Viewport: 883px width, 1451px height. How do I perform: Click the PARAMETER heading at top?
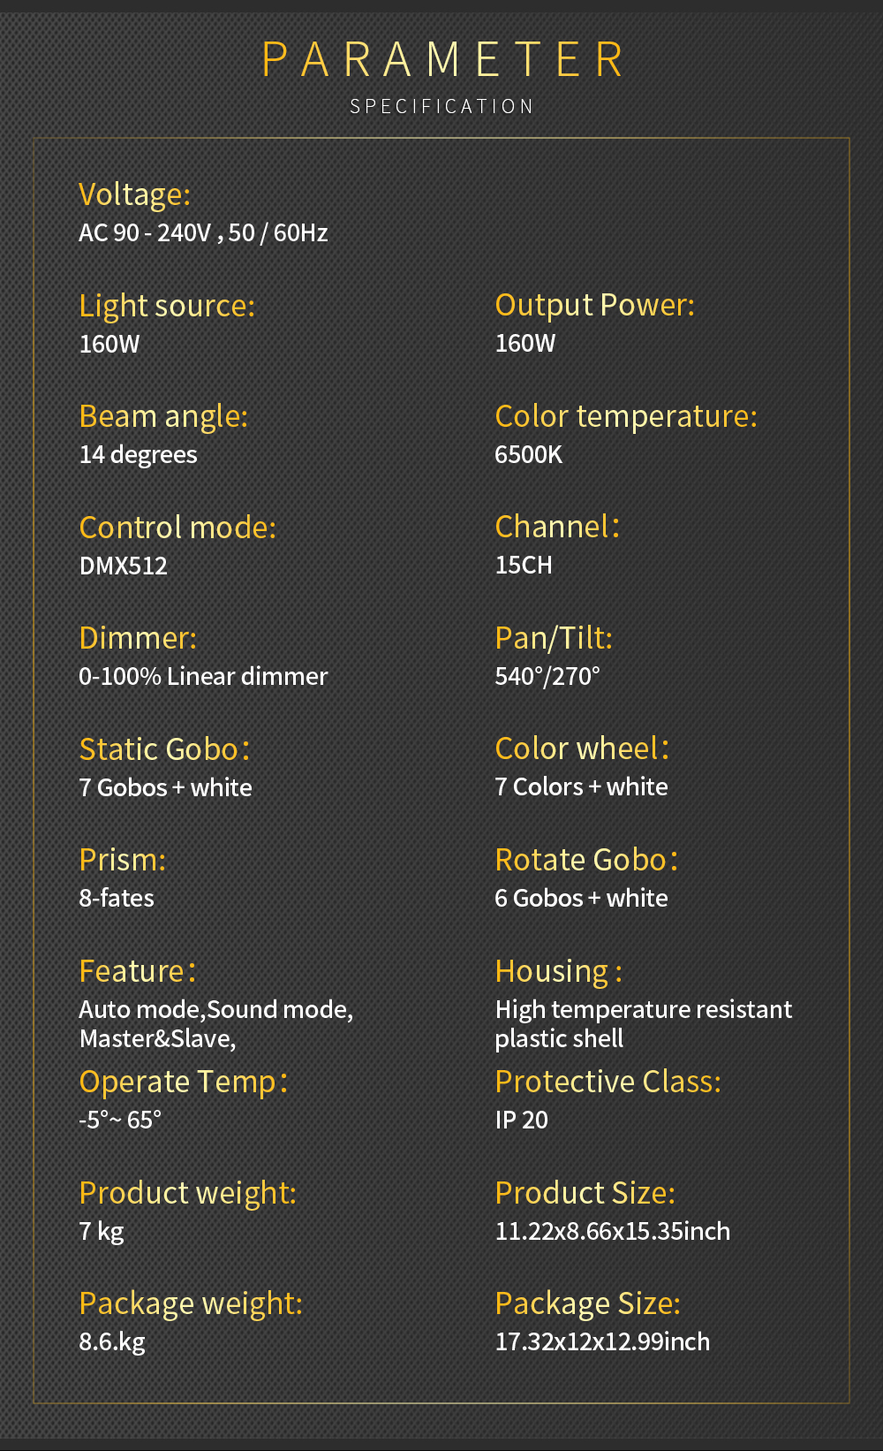point(442,60)
